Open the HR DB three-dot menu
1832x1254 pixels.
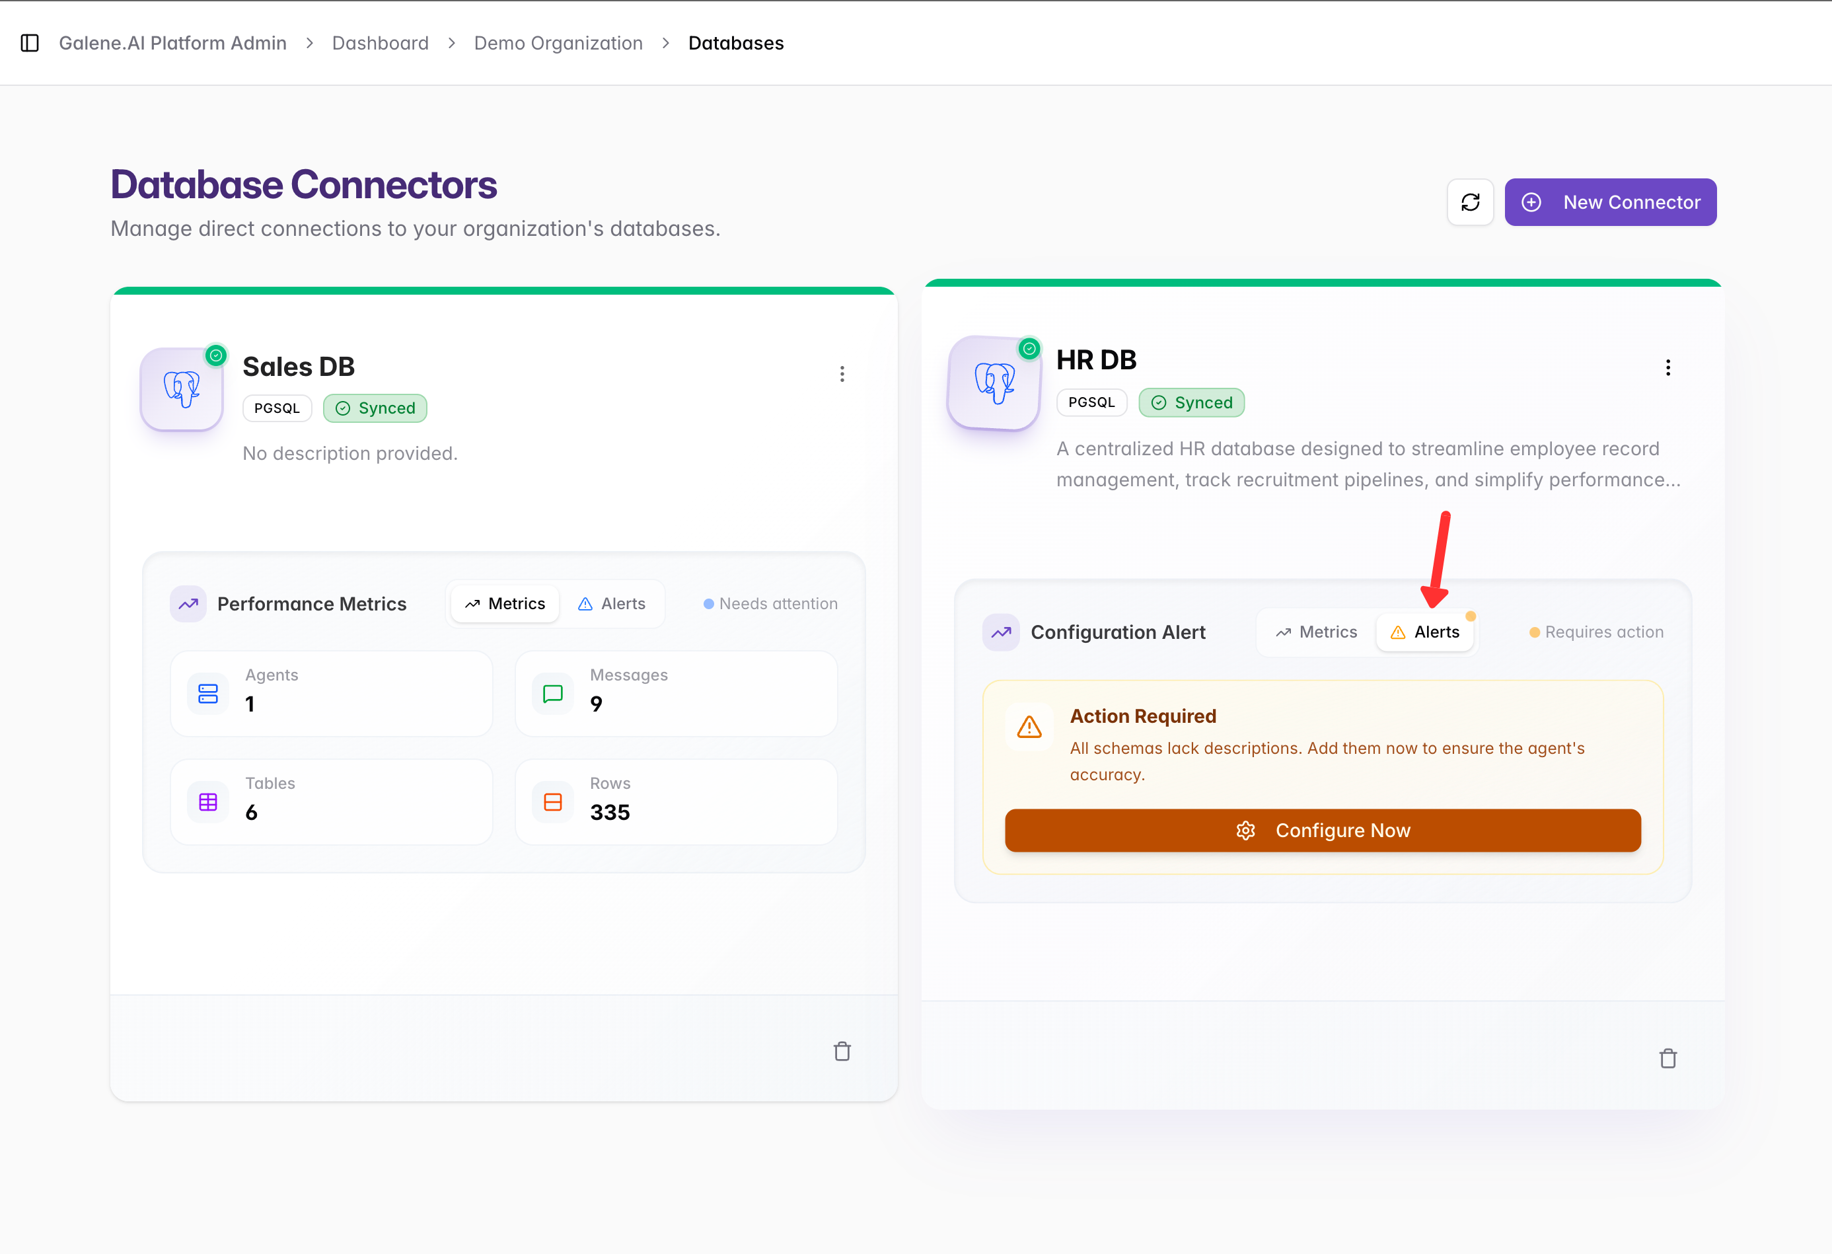pos(1668,367)
